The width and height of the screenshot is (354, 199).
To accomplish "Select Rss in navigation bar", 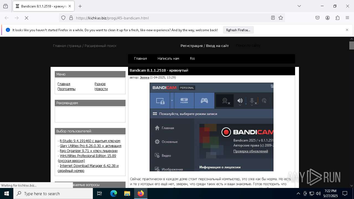I will (x=192, y=59).
